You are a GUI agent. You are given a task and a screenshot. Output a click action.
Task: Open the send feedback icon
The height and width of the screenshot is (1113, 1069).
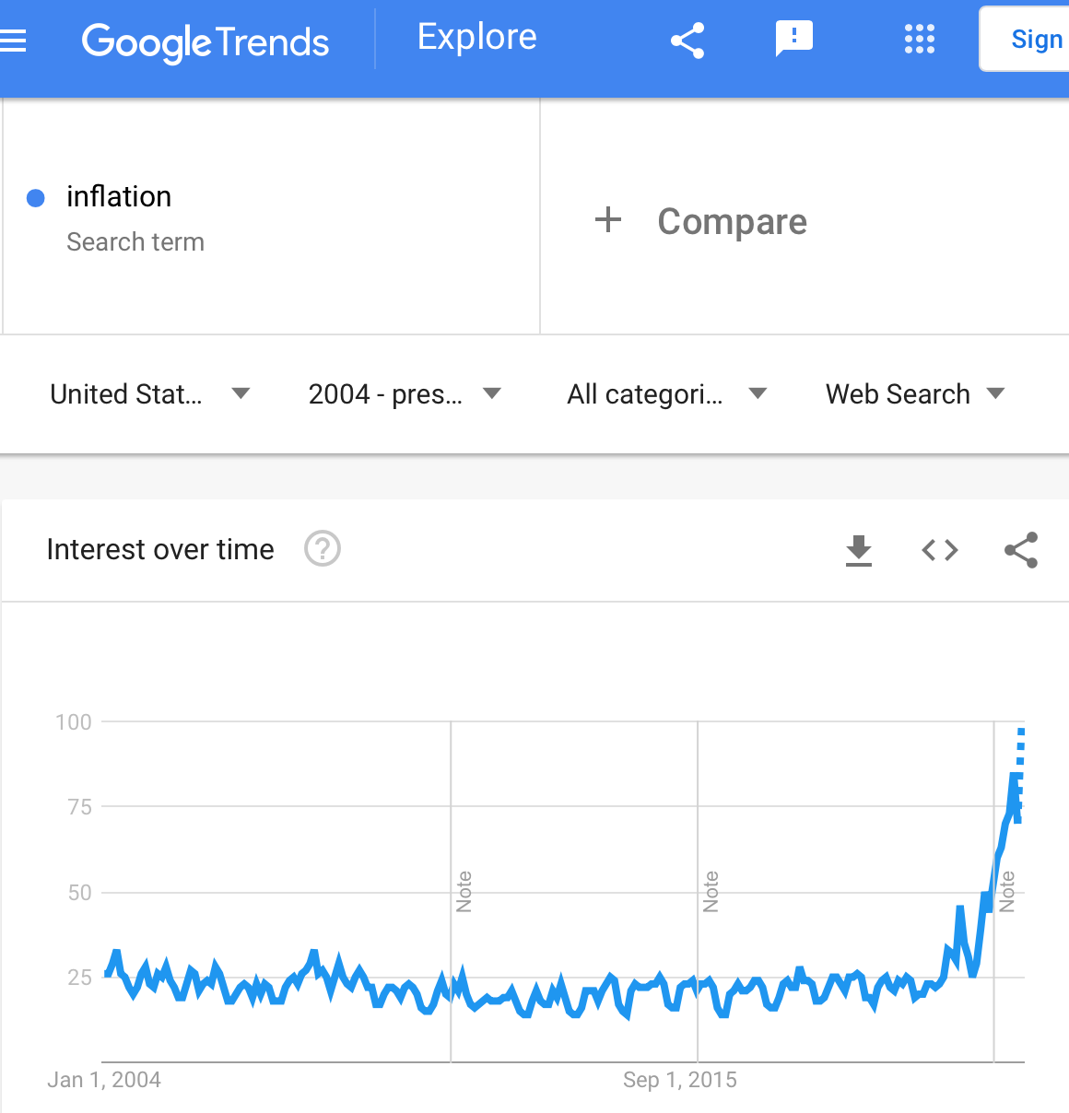[x=794, y=39]
